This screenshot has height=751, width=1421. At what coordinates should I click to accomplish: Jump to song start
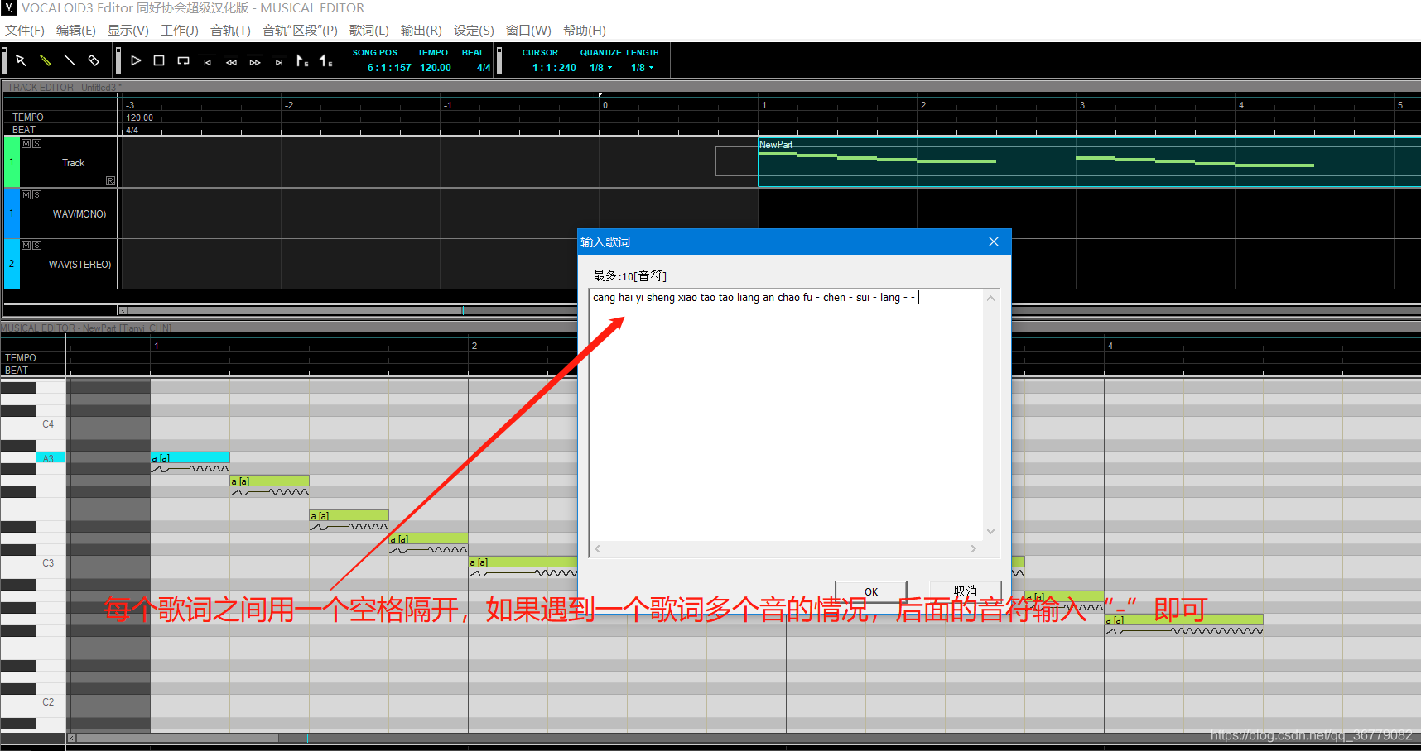coord(207,62)
